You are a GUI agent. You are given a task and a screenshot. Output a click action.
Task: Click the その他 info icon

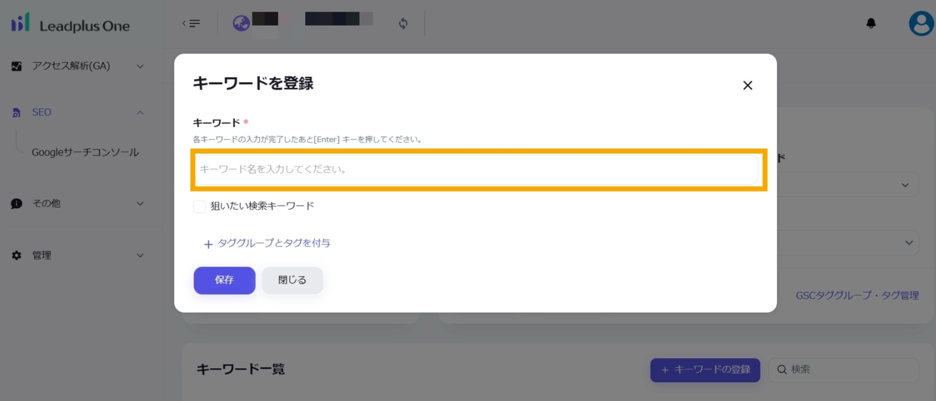click(x=17, y=203)
